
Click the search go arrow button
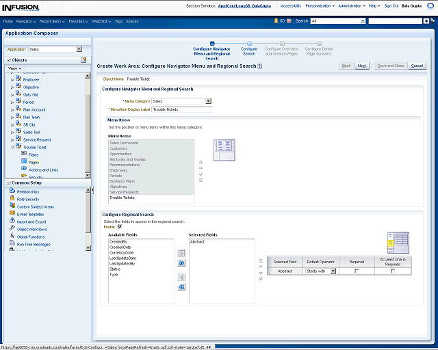click(426, 21)
